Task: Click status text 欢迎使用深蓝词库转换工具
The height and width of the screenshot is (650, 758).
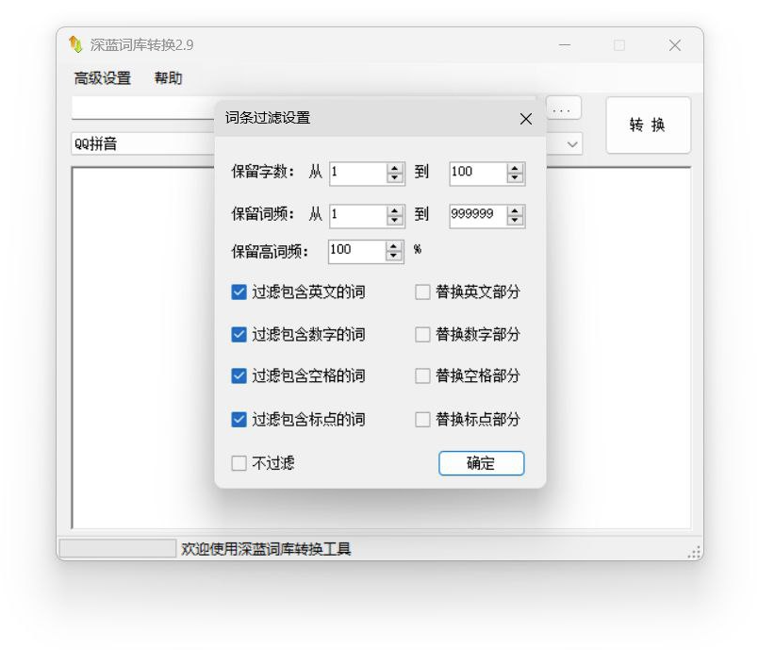Action: (x=266, y=549)
